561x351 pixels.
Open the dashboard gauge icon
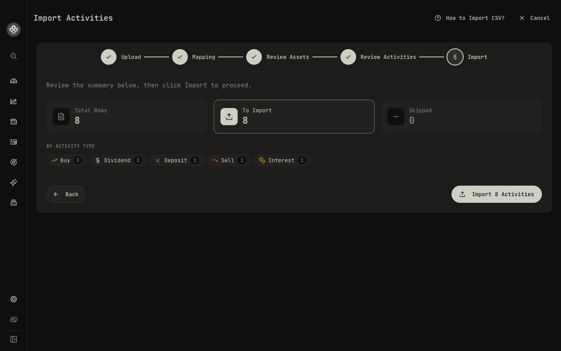(14, 81)
